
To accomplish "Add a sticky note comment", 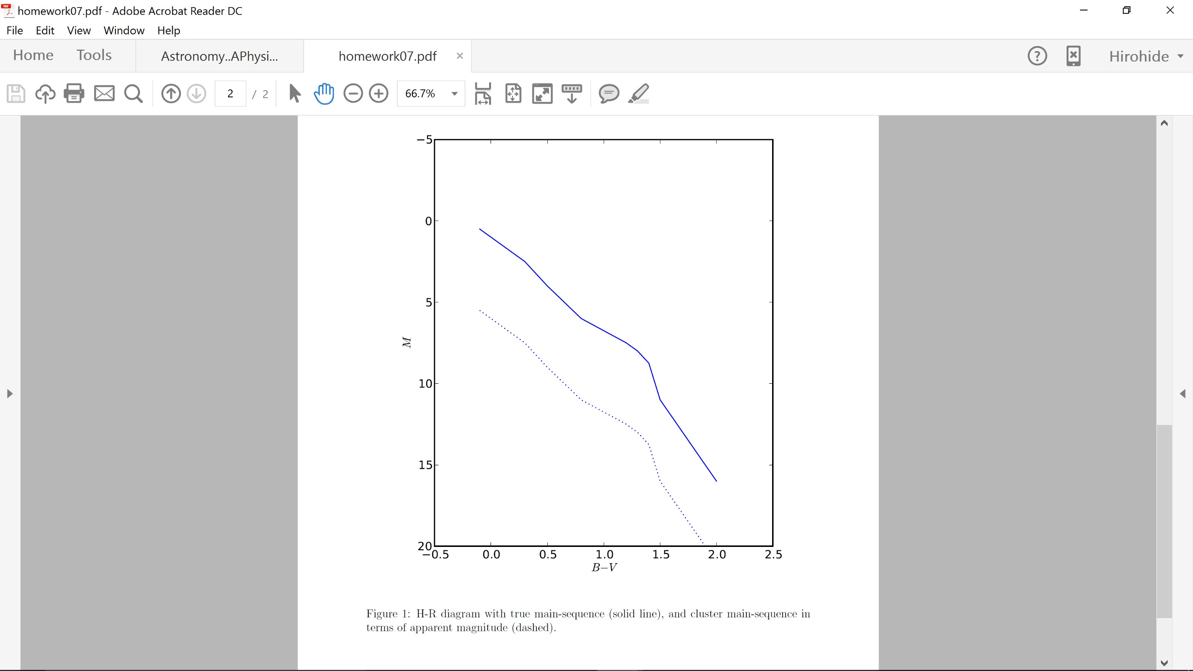I will (x=609, y=94).
